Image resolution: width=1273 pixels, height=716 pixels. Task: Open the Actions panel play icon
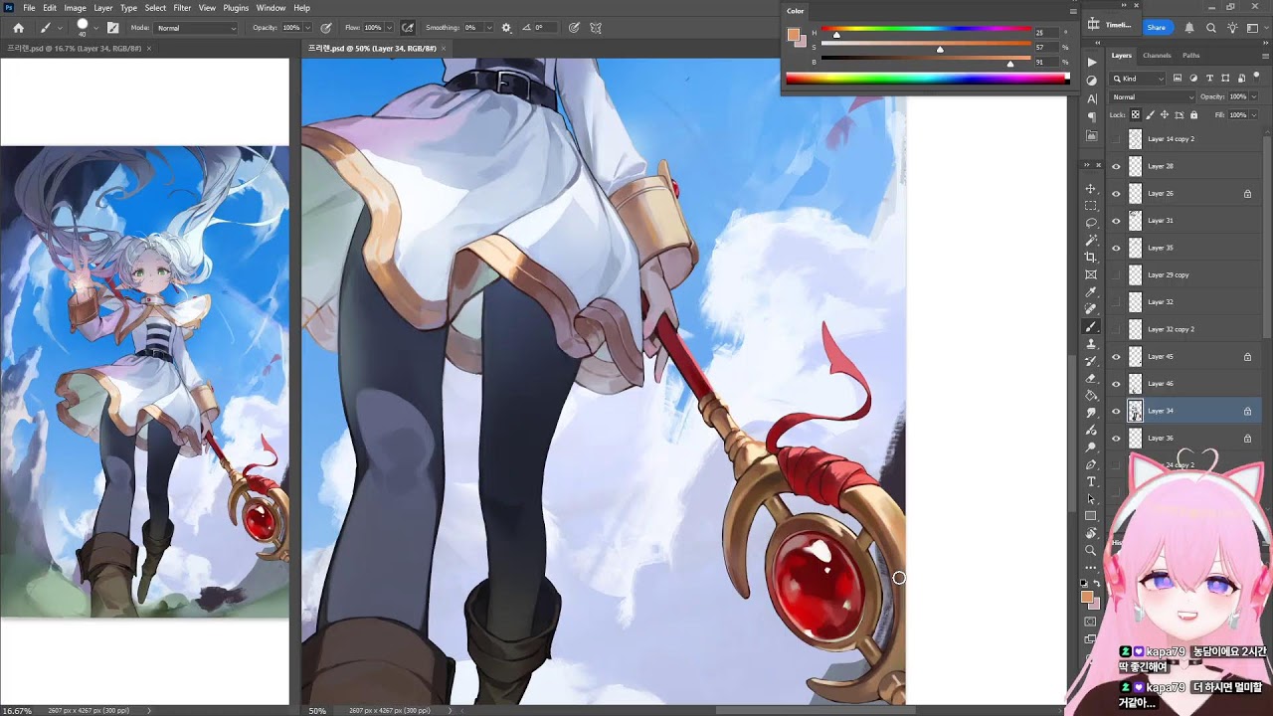pos(1092,63)
